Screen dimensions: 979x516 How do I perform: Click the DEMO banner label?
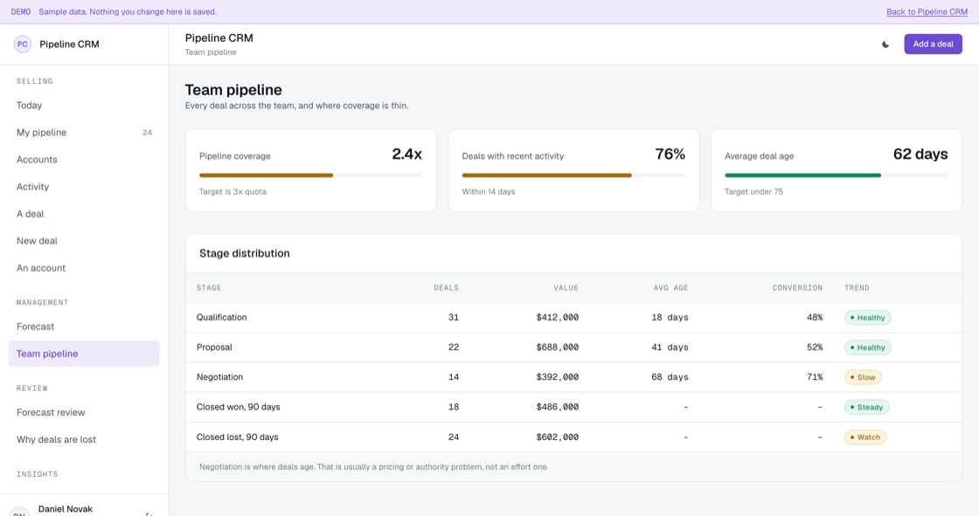coord(21,12)
